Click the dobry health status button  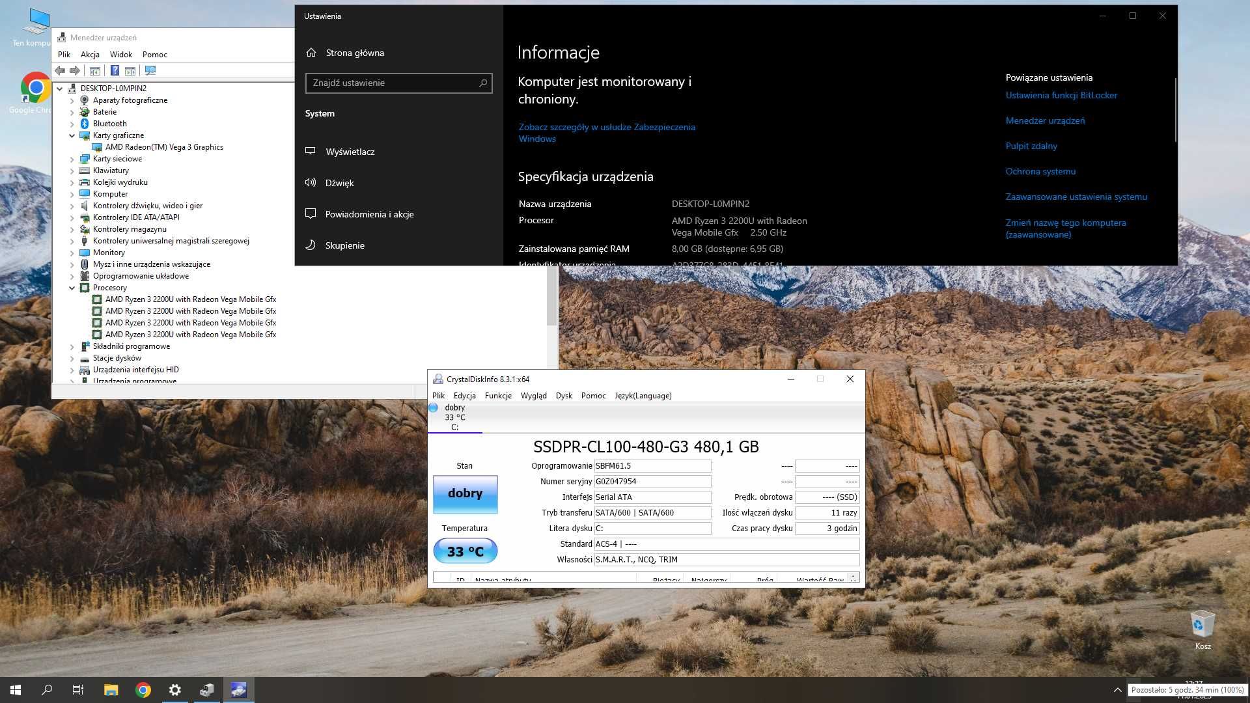click(x=465, y=494)
